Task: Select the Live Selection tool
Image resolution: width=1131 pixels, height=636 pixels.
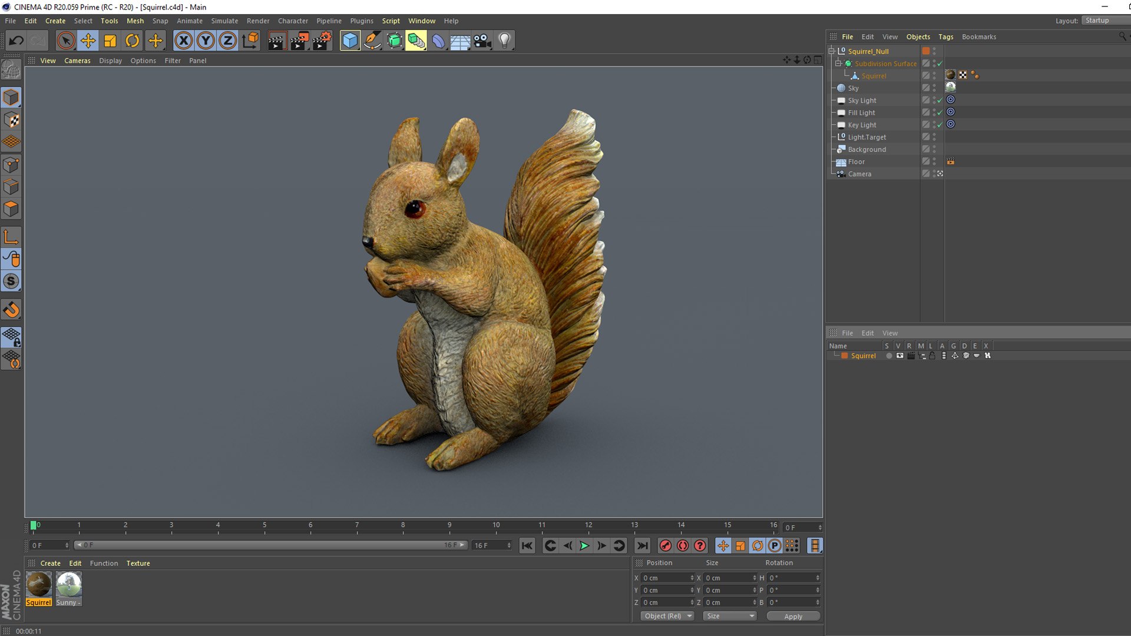Action: tap(66, 41)
